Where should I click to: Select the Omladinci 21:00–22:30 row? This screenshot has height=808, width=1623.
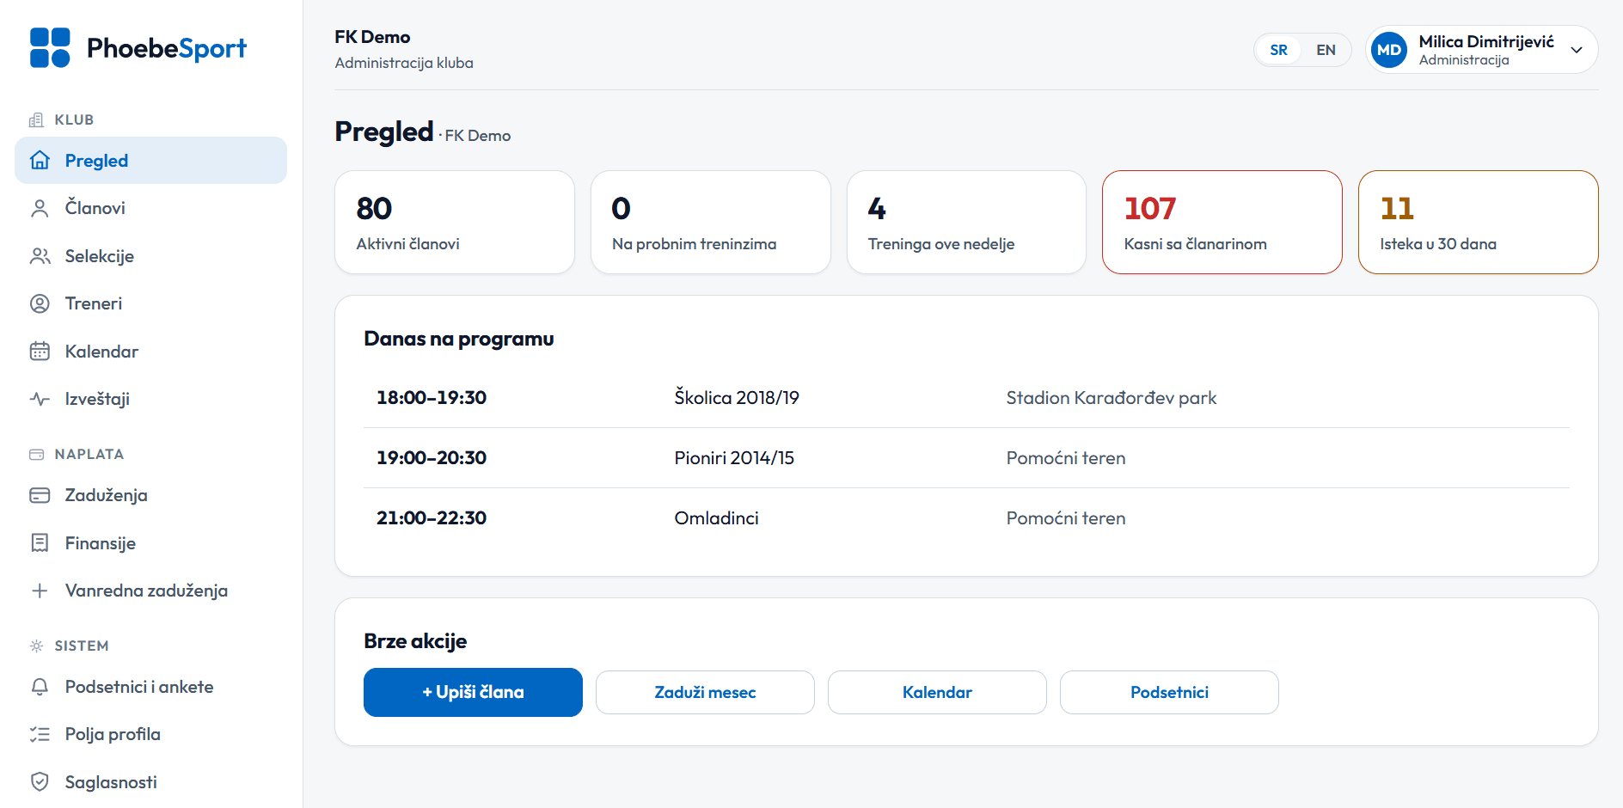pos(966,517)
